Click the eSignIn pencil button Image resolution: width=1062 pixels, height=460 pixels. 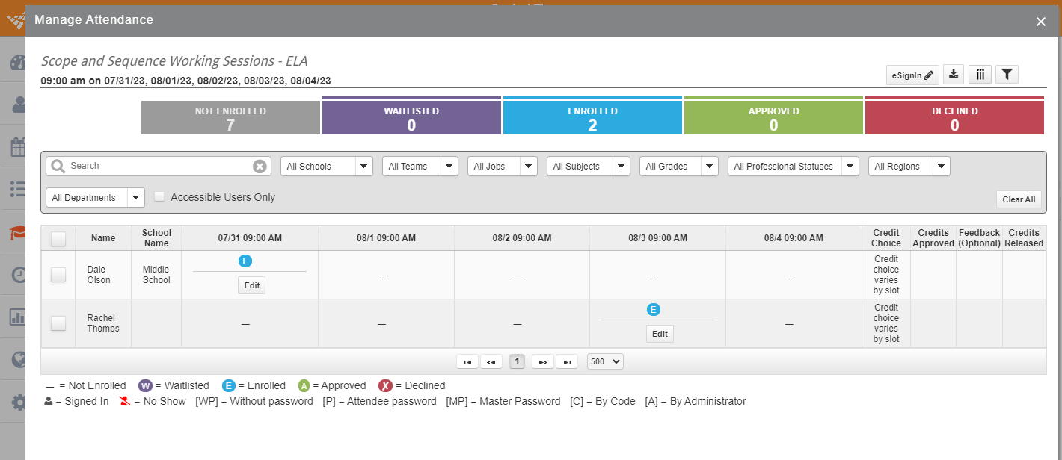(912, 75)
